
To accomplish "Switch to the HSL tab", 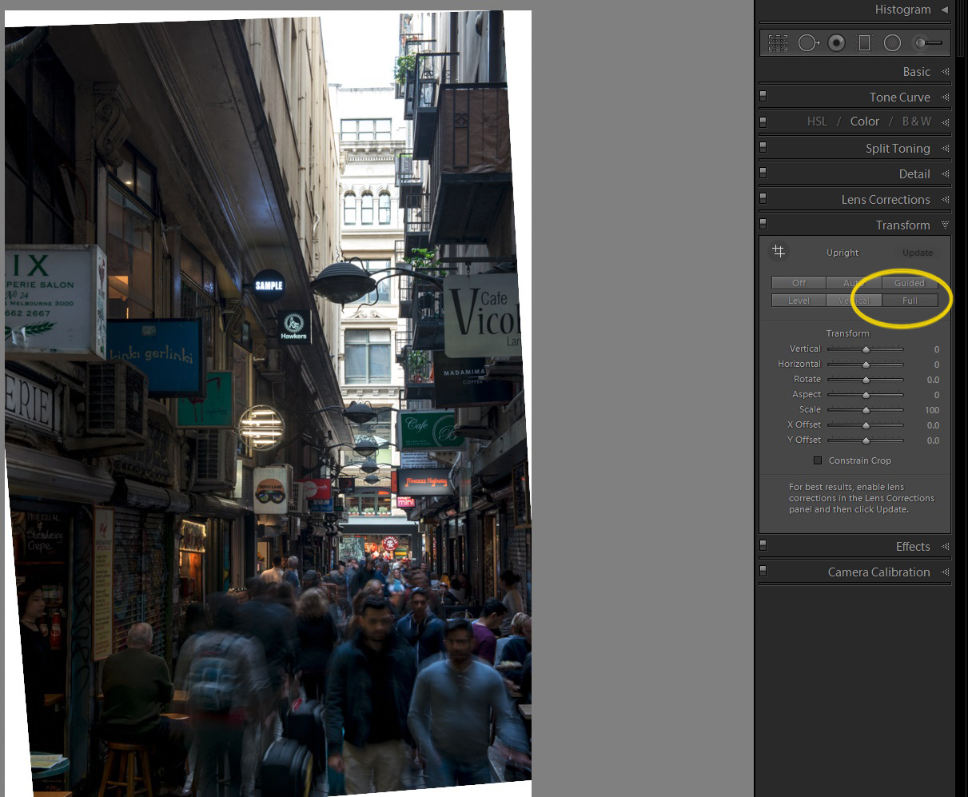I will coord(817,122).
